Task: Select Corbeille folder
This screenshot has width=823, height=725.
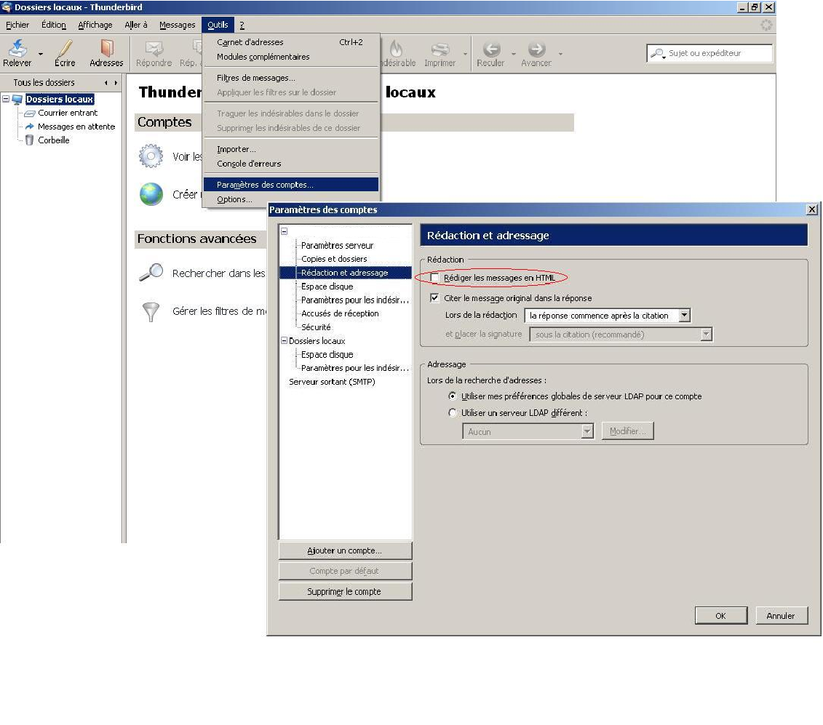Action: coord(54,140)
